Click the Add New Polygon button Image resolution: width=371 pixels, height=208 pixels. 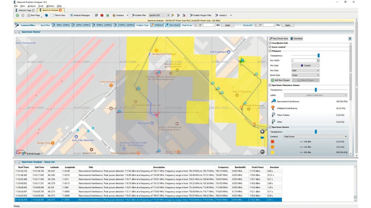click(281, 80)
